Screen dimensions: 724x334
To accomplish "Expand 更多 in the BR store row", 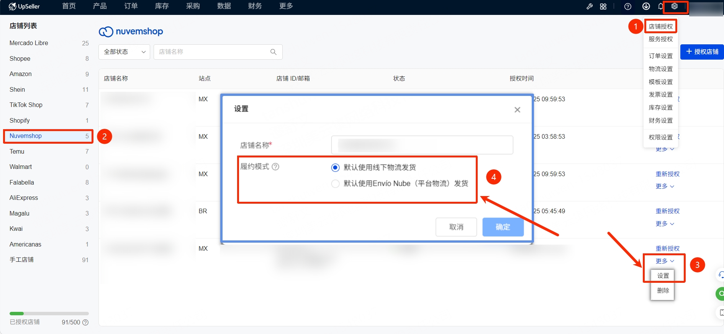I will click(665, 224).
